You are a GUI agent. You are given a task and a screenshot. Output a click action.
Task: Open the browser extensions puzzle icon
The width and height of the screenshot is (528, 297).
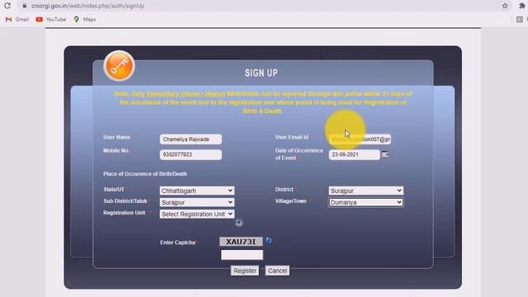tap(522, 6)
